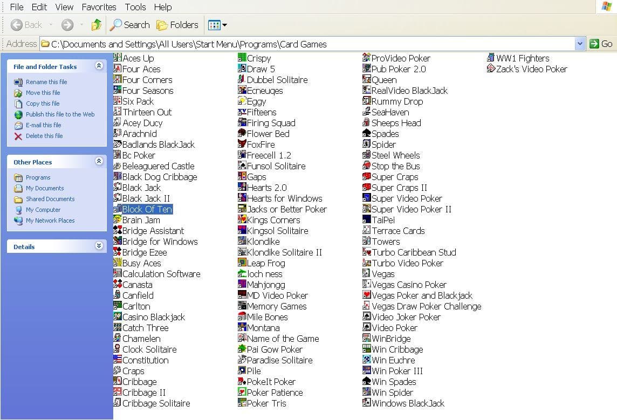Image resolution: width=617 pixels, height=420 pixels.
Task: Open the Edit menu
Action: click(x=39, y=7)
